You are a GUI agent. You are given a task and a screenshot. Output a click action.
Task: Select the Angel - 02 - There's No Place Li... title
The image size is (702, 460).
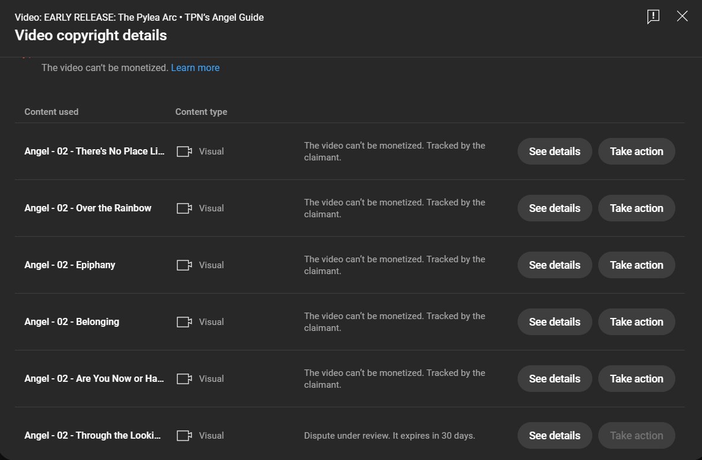(x=94, y=151)
